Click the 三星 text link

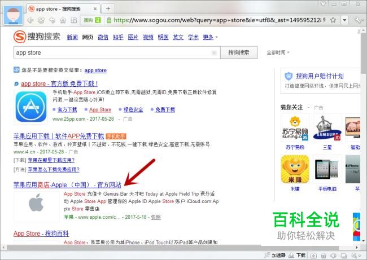point(327,147)
